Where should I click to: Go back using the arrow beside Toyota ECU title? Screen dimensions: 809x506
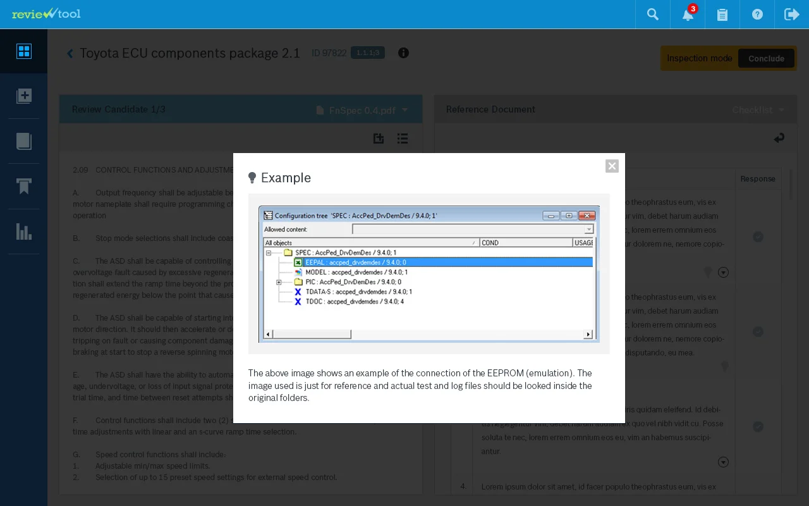pyautogui.click(x=70, y=53)
